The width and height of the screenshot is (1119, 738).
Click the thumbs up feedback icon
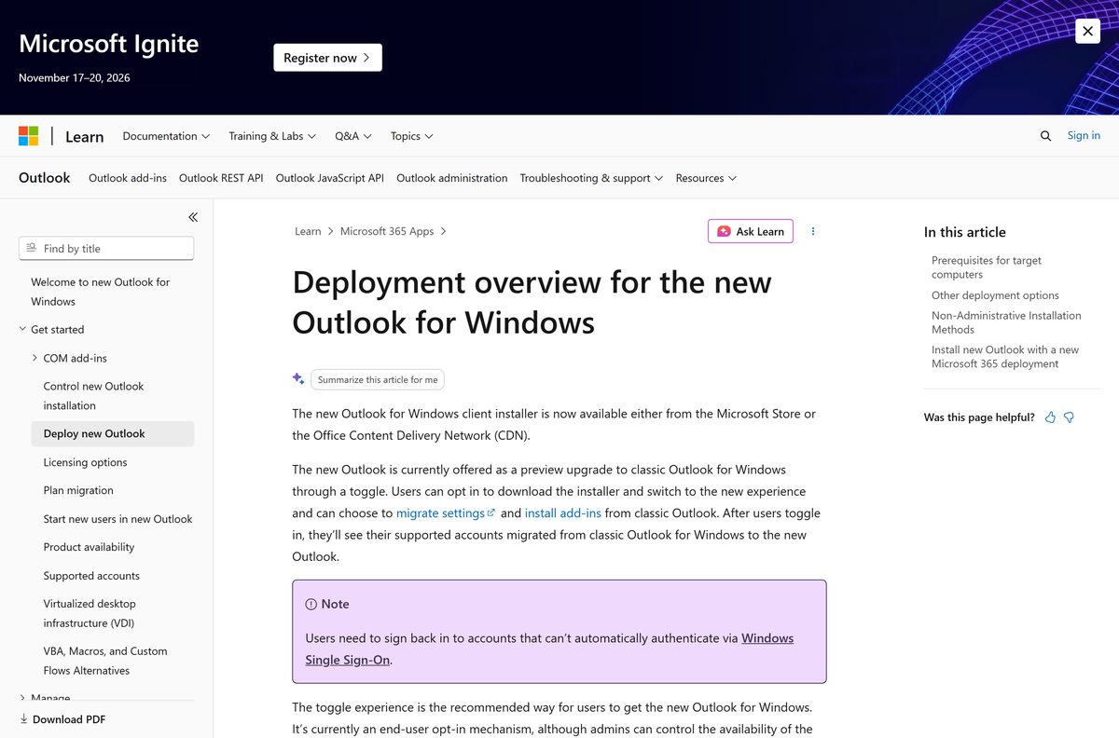pos(1050,417)
